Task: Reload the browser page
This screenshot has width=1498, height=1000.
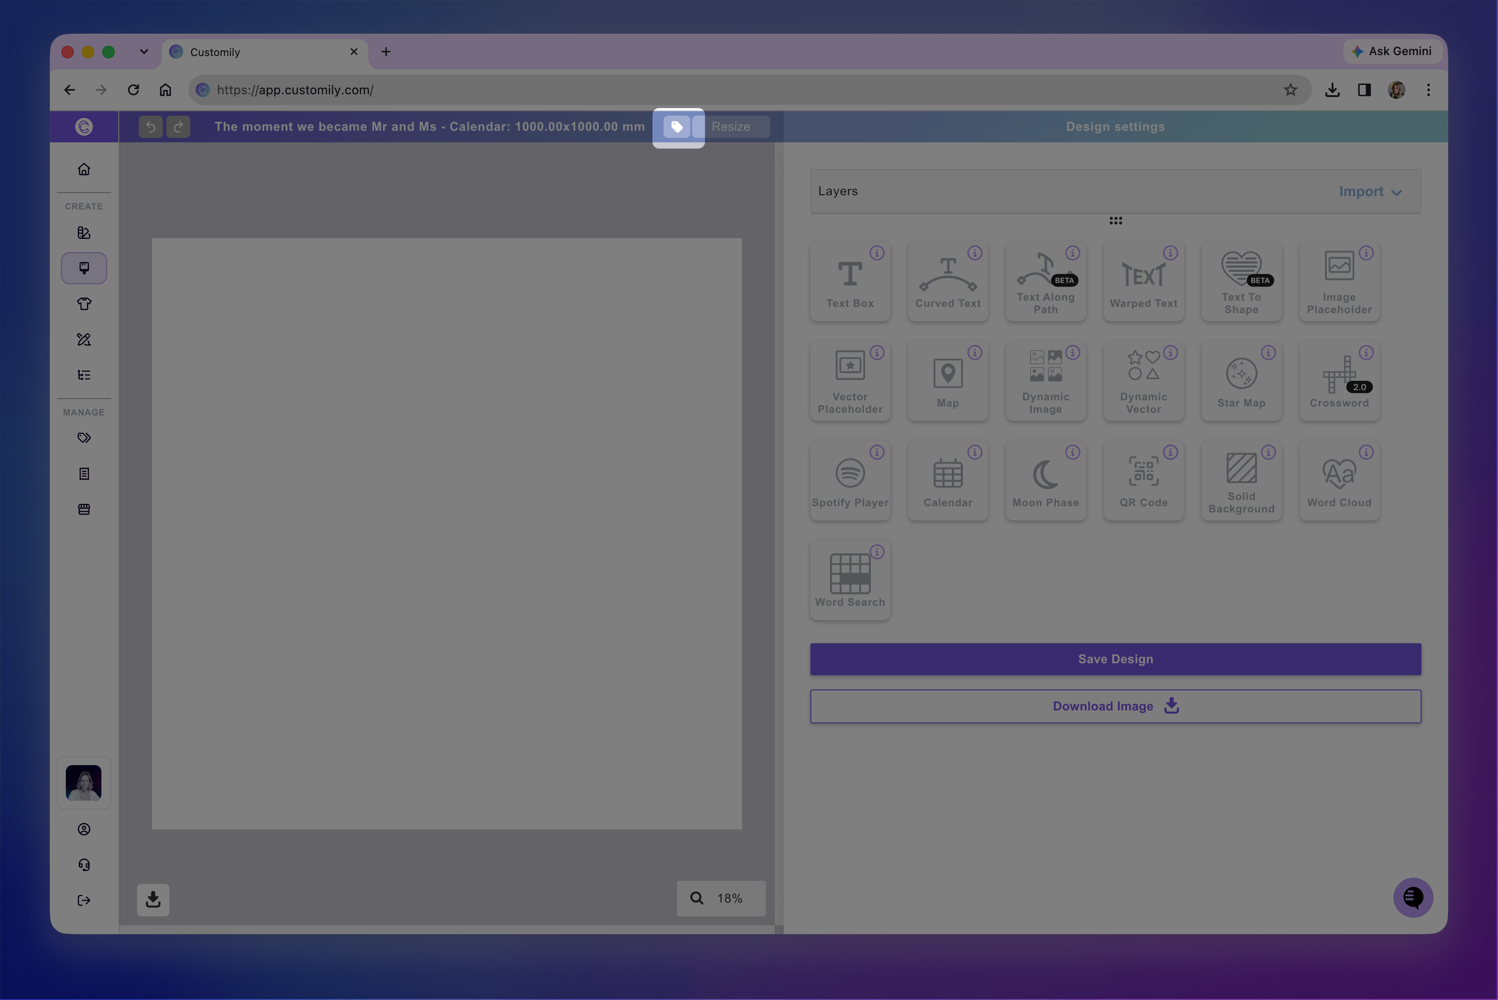Action: pyautogui.click(x=133, y=90)
